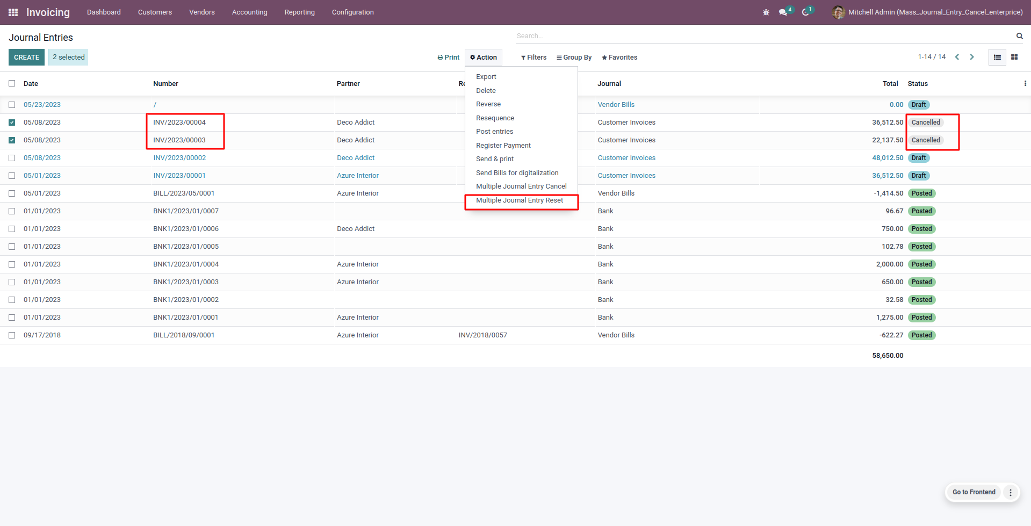Click the Go to Frontend button

974,492
